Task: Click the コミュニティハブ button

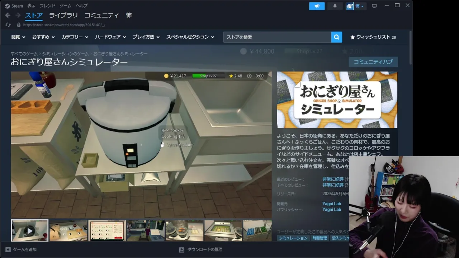Action: click(x=373, y=62)
